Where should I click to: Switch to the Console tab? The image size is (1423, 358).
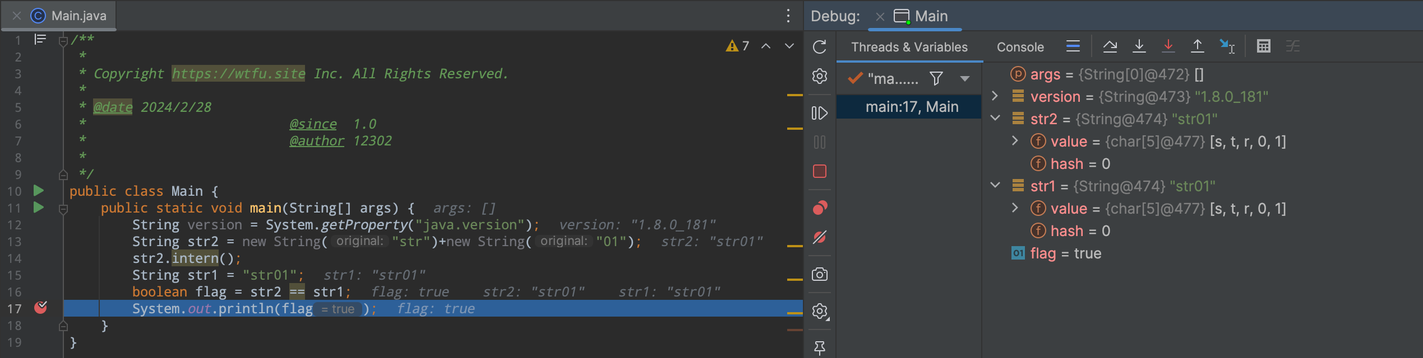coord(1020,47)
